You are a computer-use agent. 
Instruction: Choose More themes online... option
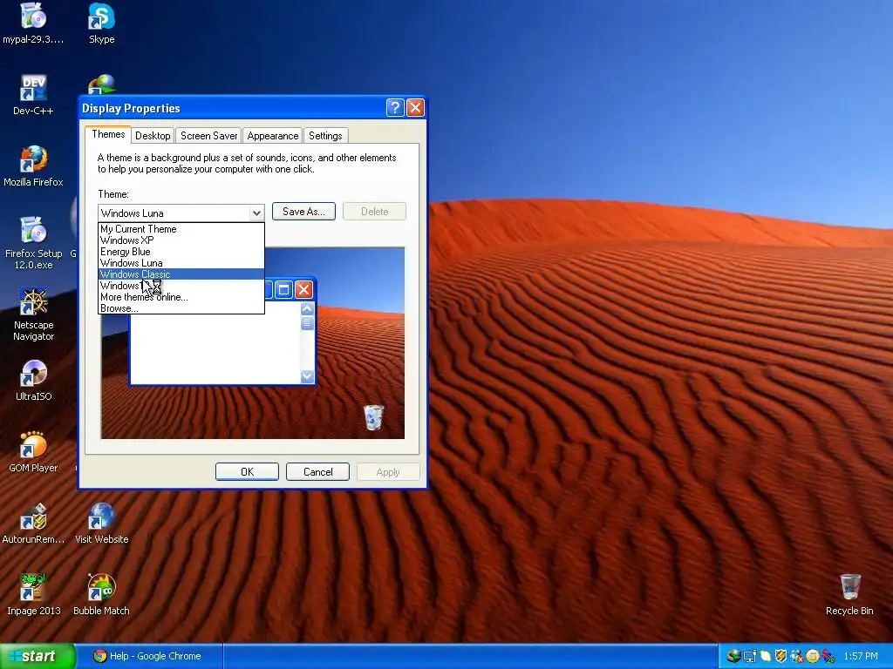[x=181, y=297]
